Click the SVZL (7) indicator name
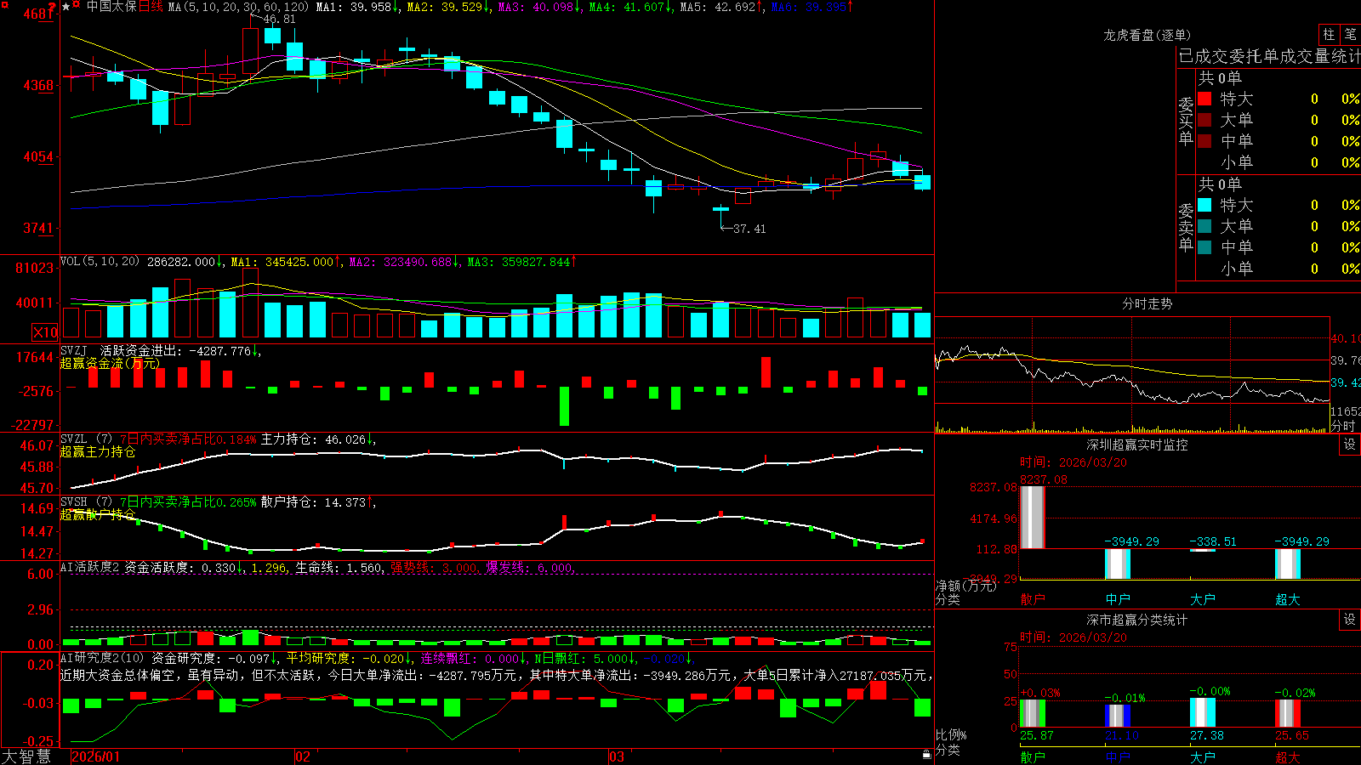 (86, 439)
